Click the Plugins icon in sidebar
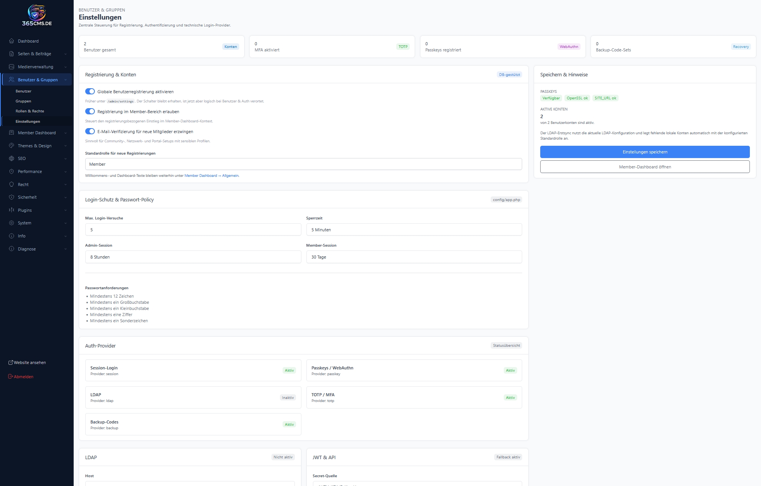Image resolution: width=761 pixels, height=486 pixels. coord(12,210)
